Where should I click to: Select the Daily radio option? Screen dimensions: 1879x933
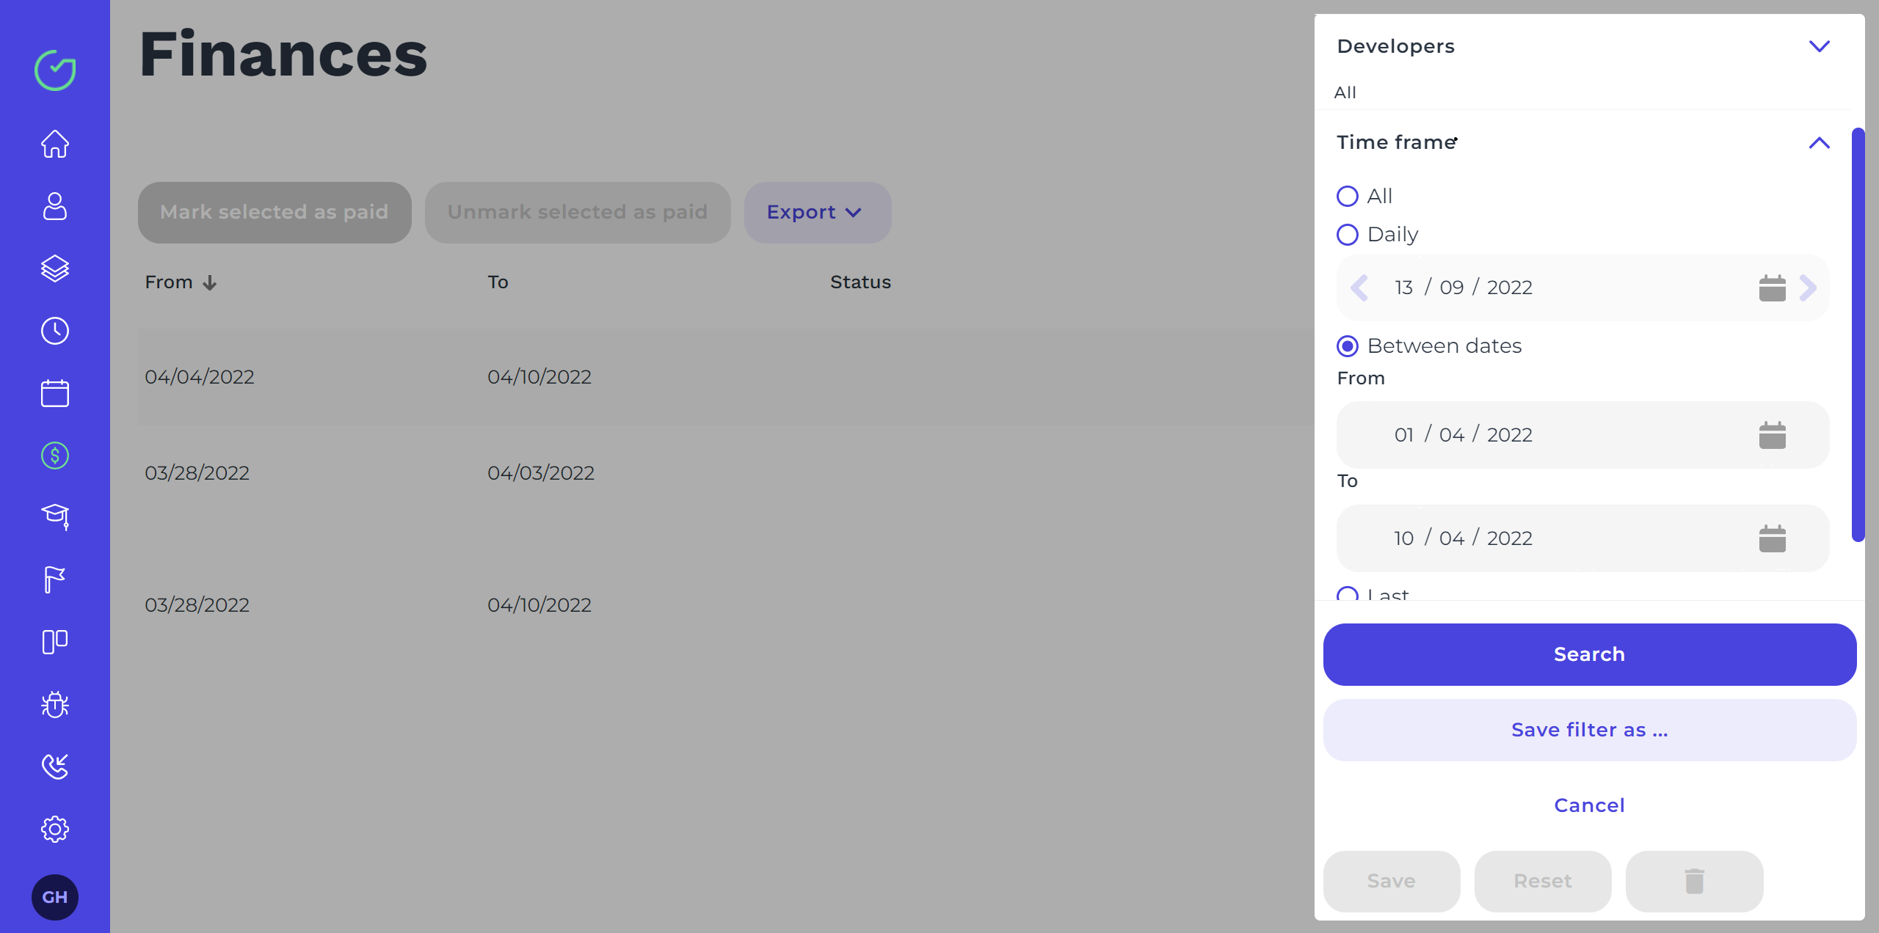point(1348,235)
